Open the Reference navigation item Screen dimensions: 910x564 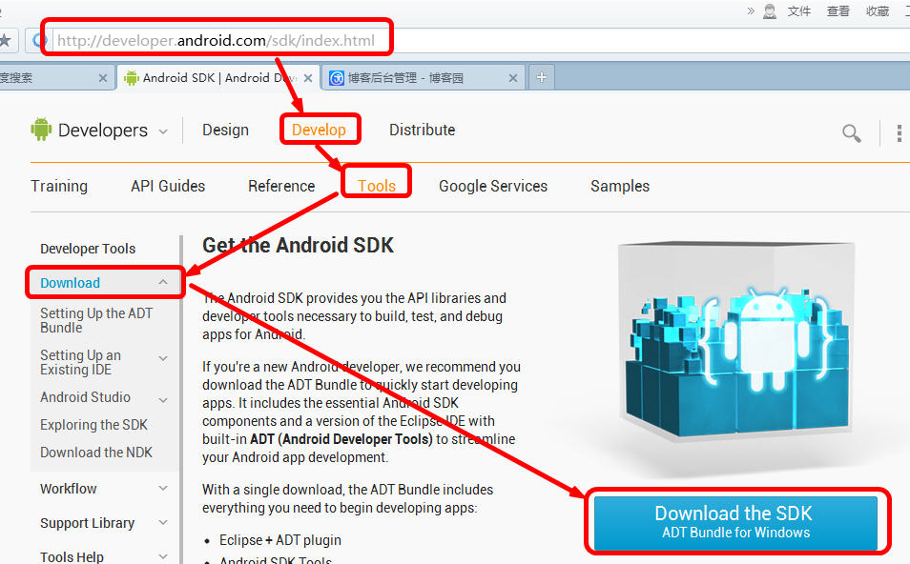point(281,186)
